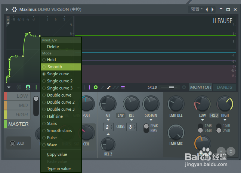Select the white single-curve display icon
241x173 pixels.
109,87
